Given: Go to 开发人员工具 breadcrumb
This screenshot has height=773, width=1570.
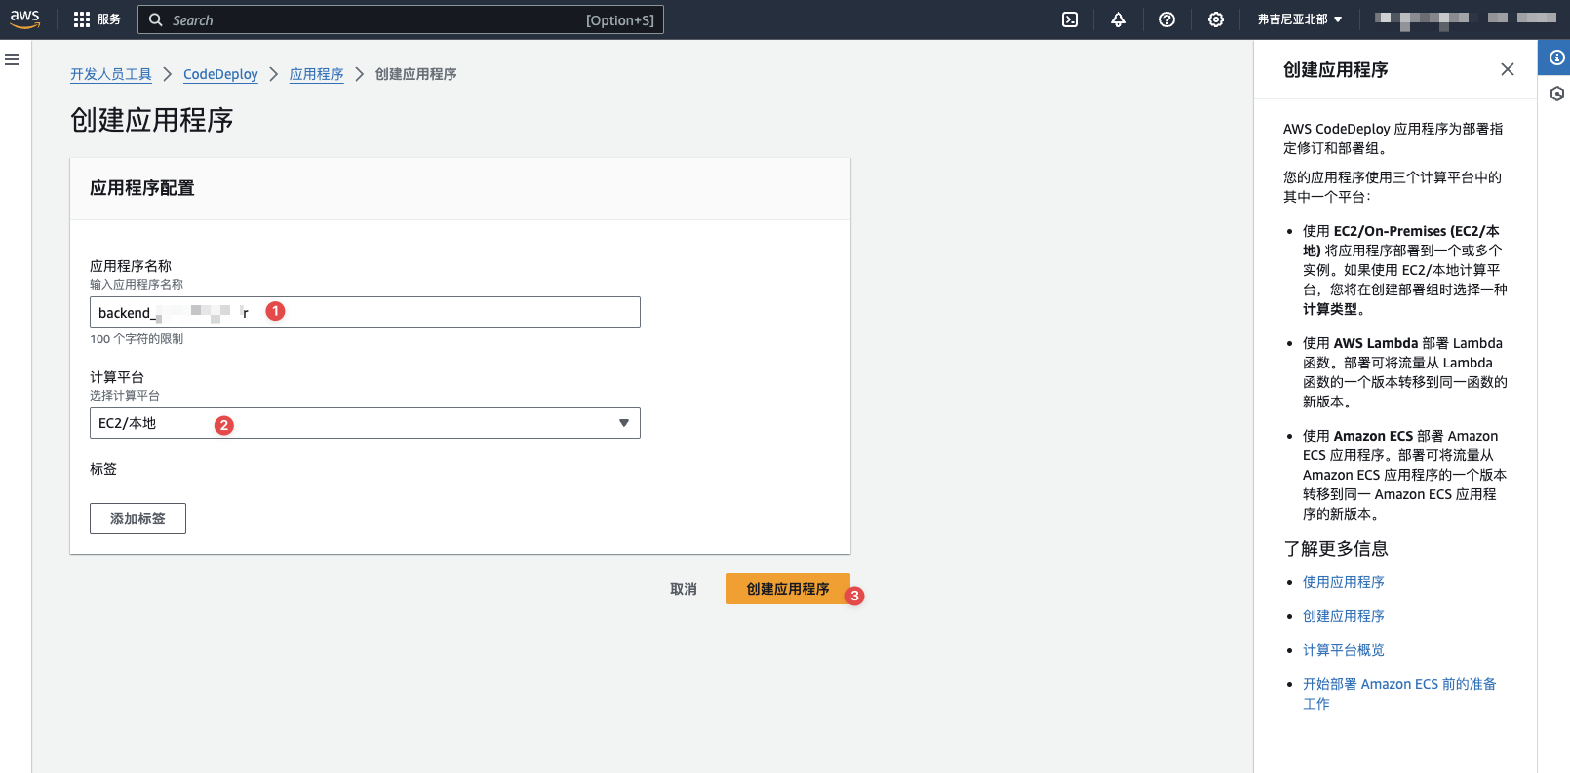Looking at the screenshot, I should 111,74.
